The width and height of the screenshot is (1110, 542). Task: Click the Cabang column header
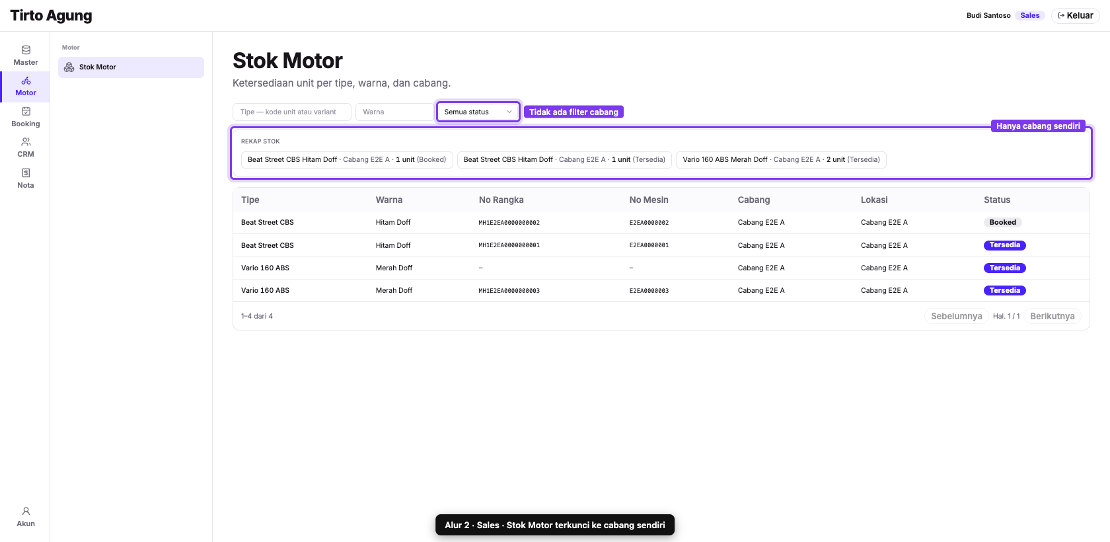pos(754,200)
